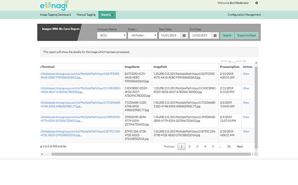Click the eUnagi logo
The image size is (298, 185).
click(x=54, y=5)
